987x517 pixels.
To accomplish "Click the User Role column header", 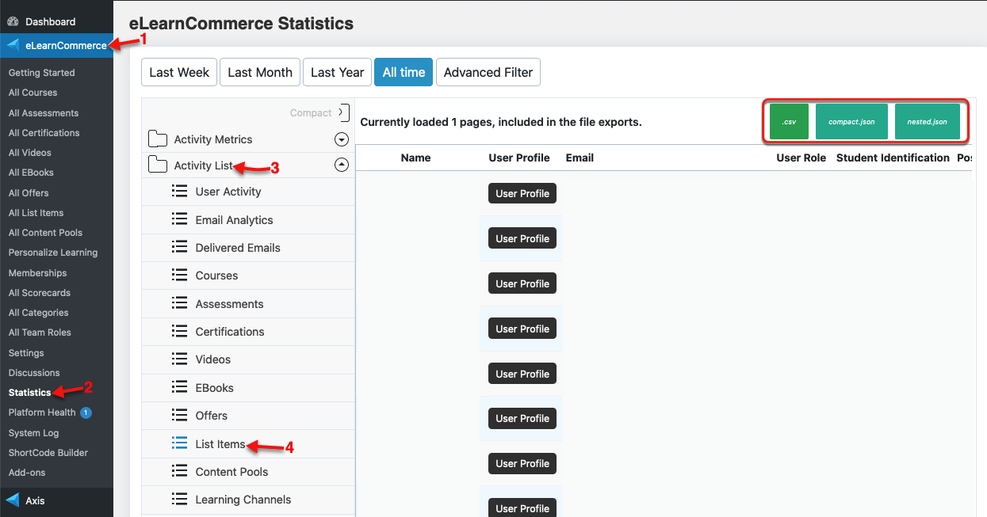I will tap(801, 158).
